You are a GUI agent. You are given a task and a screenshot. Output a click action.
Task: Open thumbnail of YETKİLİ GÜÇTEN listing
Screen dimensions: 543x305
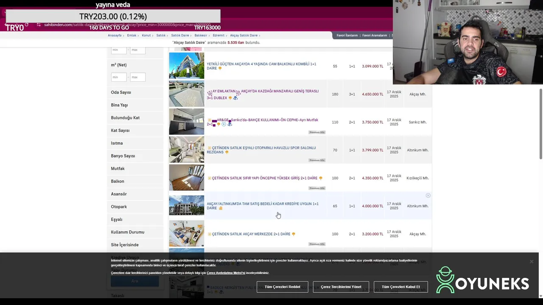(x=187, y=66)
